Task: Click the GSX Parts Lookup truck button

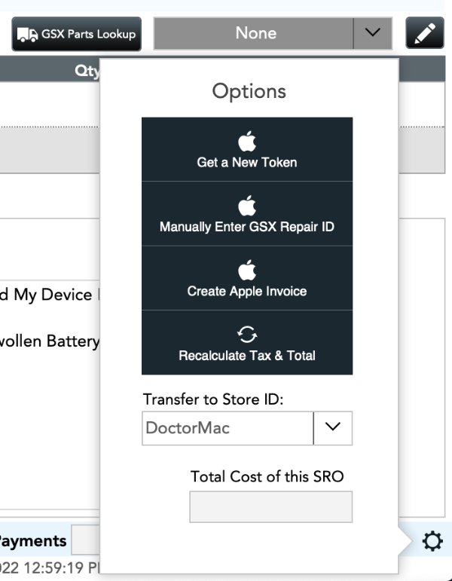Action: [76, 34]
